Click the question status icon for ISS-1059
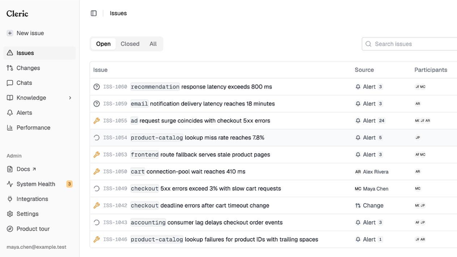457x257 pixels. coord(97,104)
